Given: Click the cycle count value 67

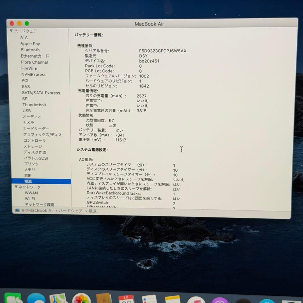Looking at the screenshot, I should (x=111, y=120).
